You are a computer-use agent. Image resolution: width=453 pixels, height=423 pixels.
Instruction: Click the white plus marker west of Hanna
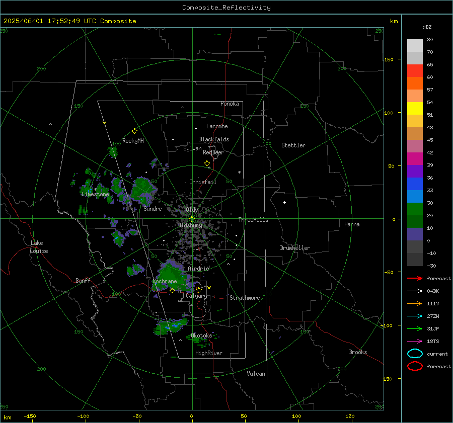284,202
